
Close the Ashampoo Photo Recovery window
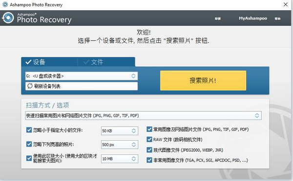click(286, 4)
